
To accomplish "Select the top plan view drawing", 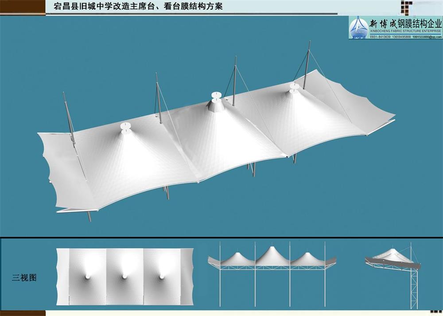I will pyautogui.click(x=125, y=277).
